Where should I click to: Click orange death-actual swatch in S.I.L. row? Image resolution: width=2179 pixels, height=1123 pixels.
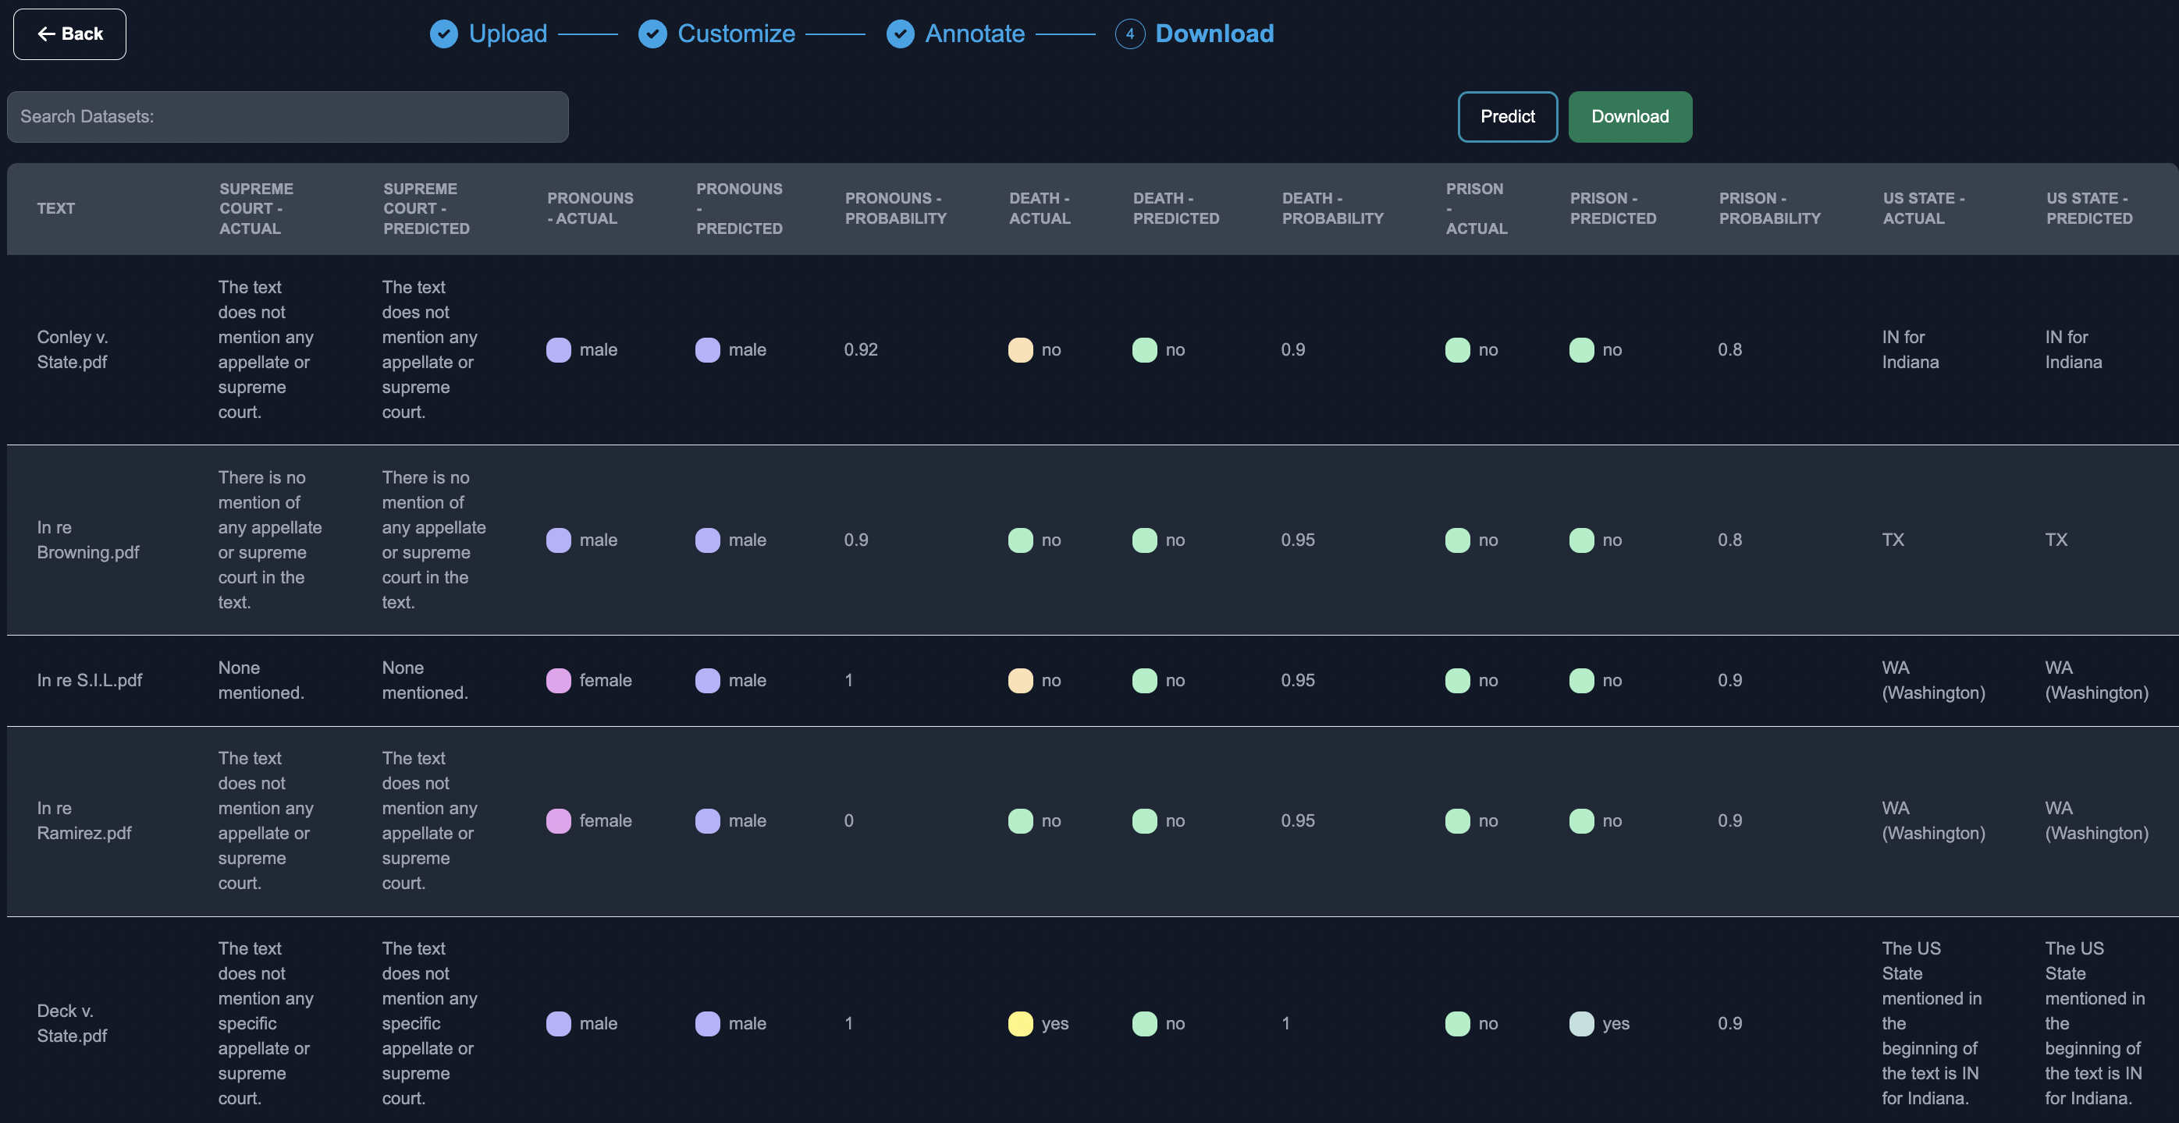[x=1020, y=680]
